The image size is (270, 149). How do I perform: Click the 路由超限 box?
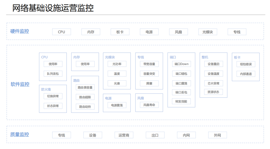click(x=85, y=97)
